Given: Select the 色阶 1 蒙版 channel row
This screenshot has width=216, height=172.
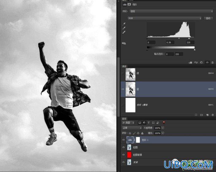Looking at the screenshot, I should click(168, 105).
